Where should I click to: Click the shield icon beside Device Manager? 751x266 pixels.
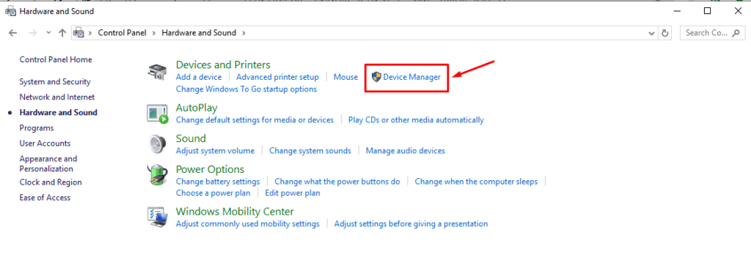tap(376, 76)
